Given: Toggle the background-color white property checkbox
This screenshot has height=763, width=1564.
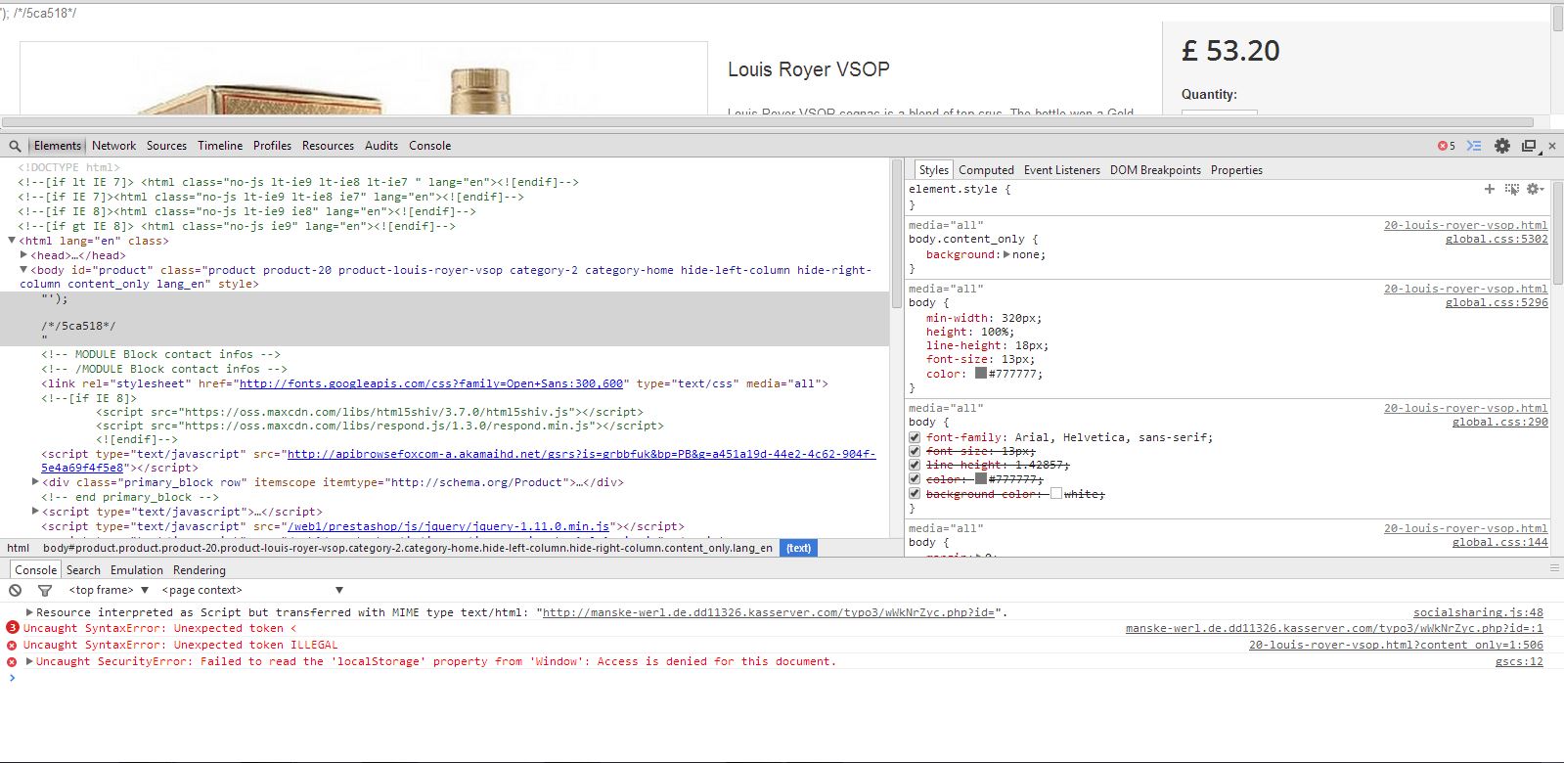Looking at the screenshot, I should click(915, 494).
